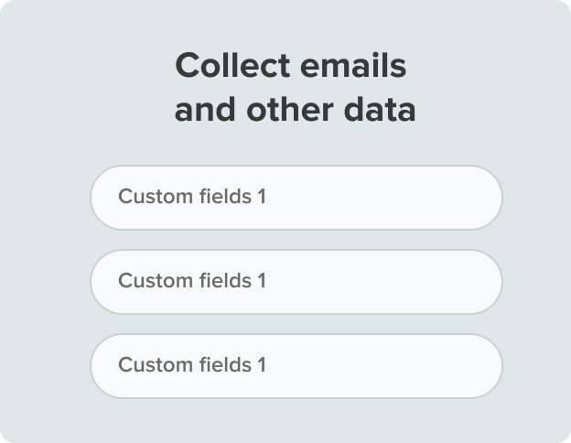Click the "and other data" heading line
Viewport: 571px width, 443px height.
coord(295,111)
